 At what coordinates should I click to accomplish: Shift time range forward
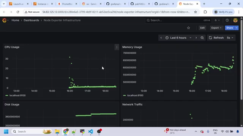click(196, 38)
